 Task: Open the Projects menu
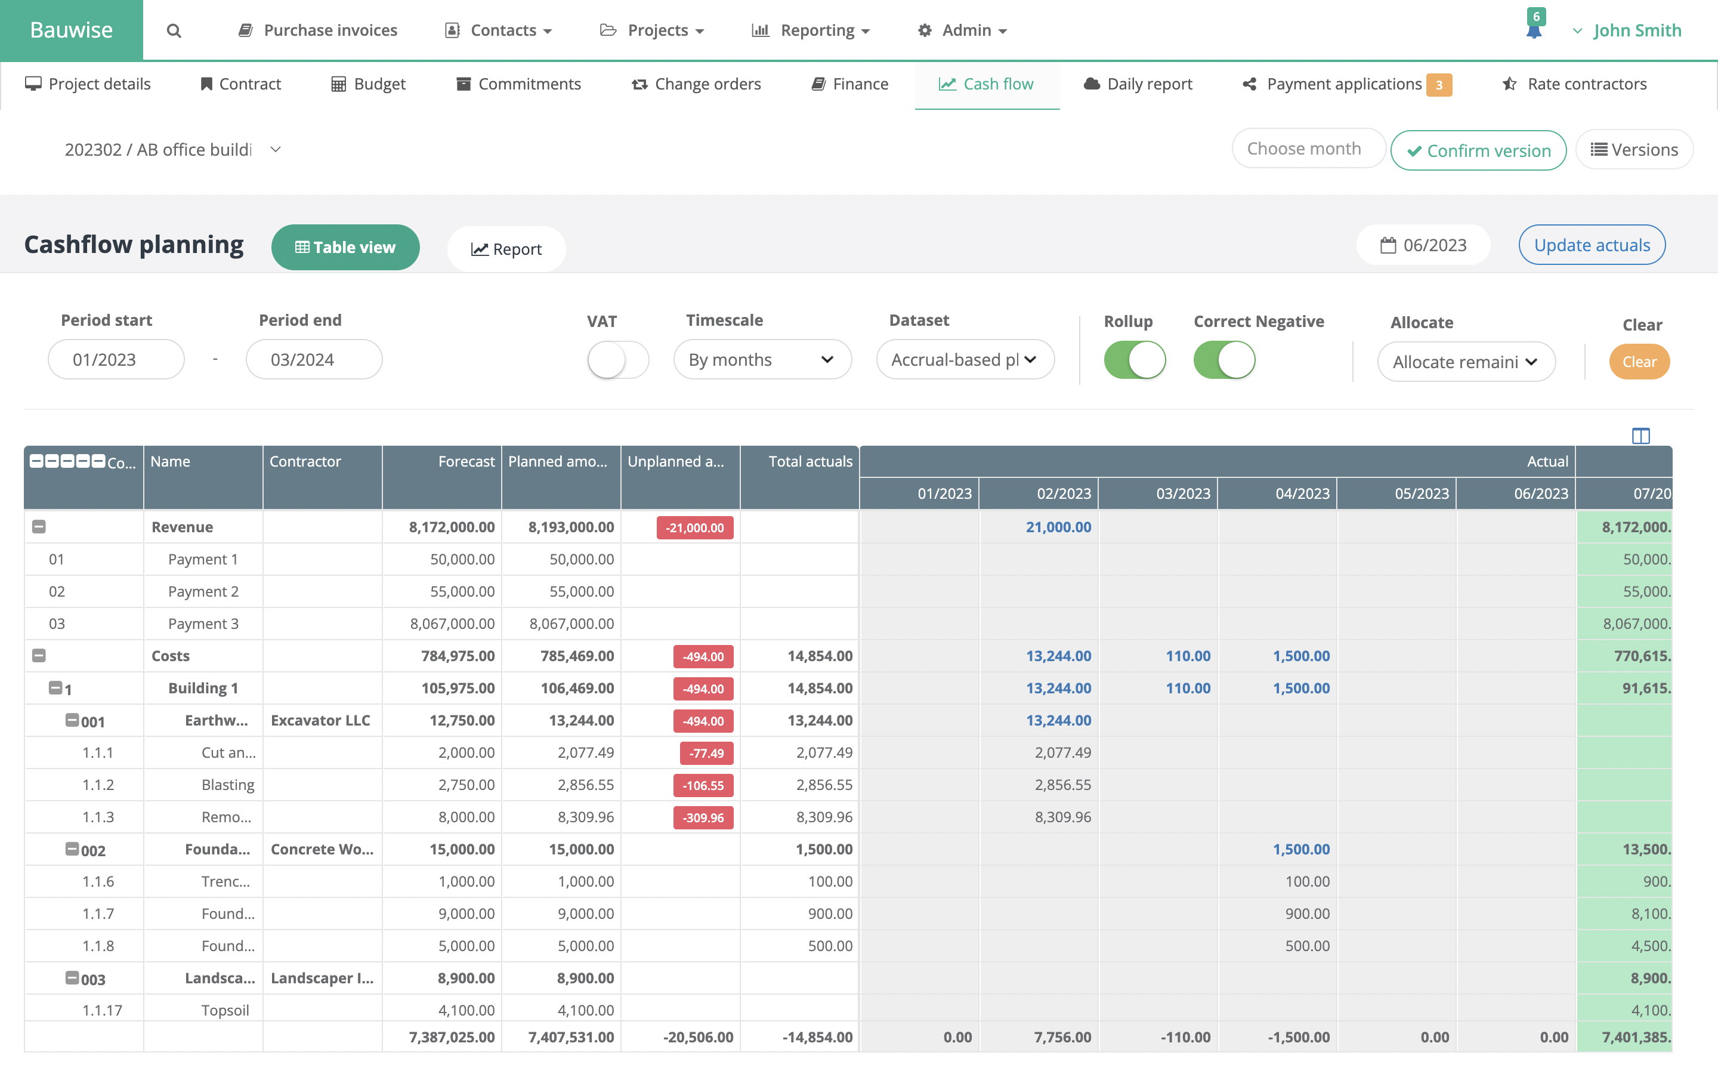pyautogui.click(x=651, y=30)
